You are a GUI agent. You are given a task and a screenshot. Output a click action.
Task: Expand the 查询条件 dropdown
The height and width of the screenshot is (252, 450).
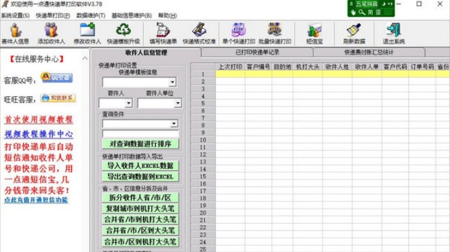(174, 124)
